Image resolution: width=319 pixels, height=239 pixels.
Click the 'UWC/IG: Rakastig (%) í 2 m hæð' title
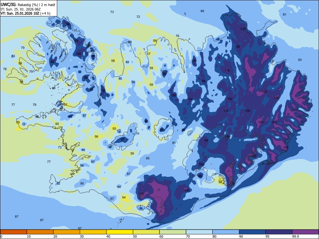[28, 5]
